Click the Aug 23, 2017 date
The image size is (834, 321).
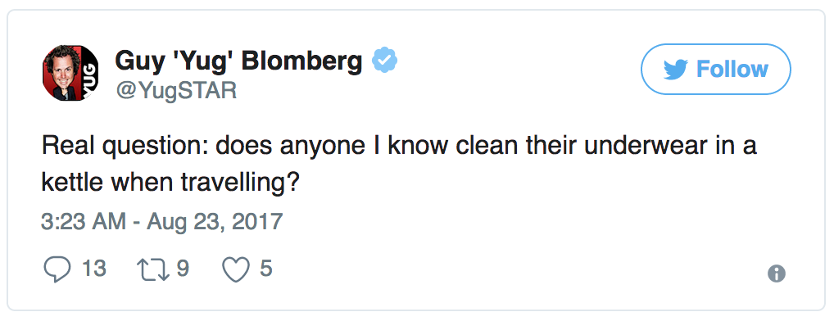(x=215, y=221)
